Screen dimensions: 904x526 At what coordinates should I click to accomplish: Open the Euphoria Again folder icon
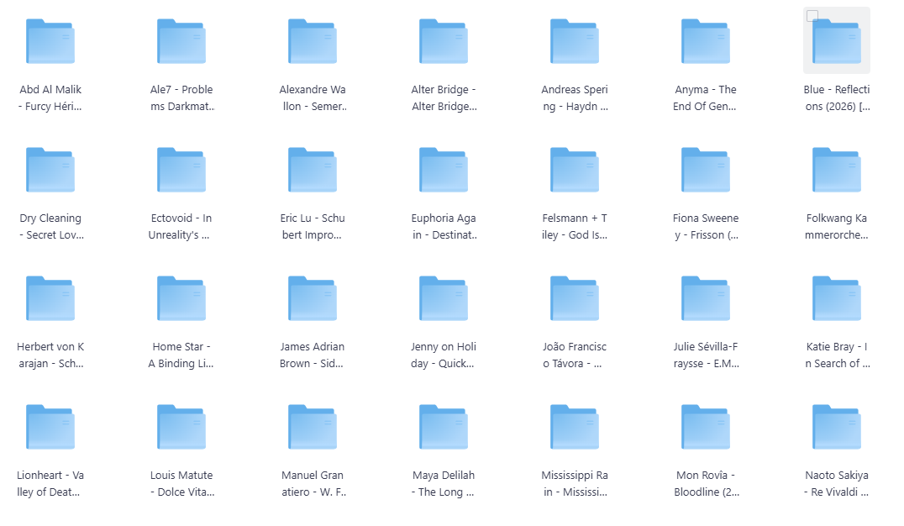(444, 170)
